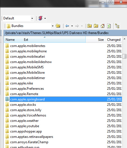Toggle the directory tree icon

point(117,26)
